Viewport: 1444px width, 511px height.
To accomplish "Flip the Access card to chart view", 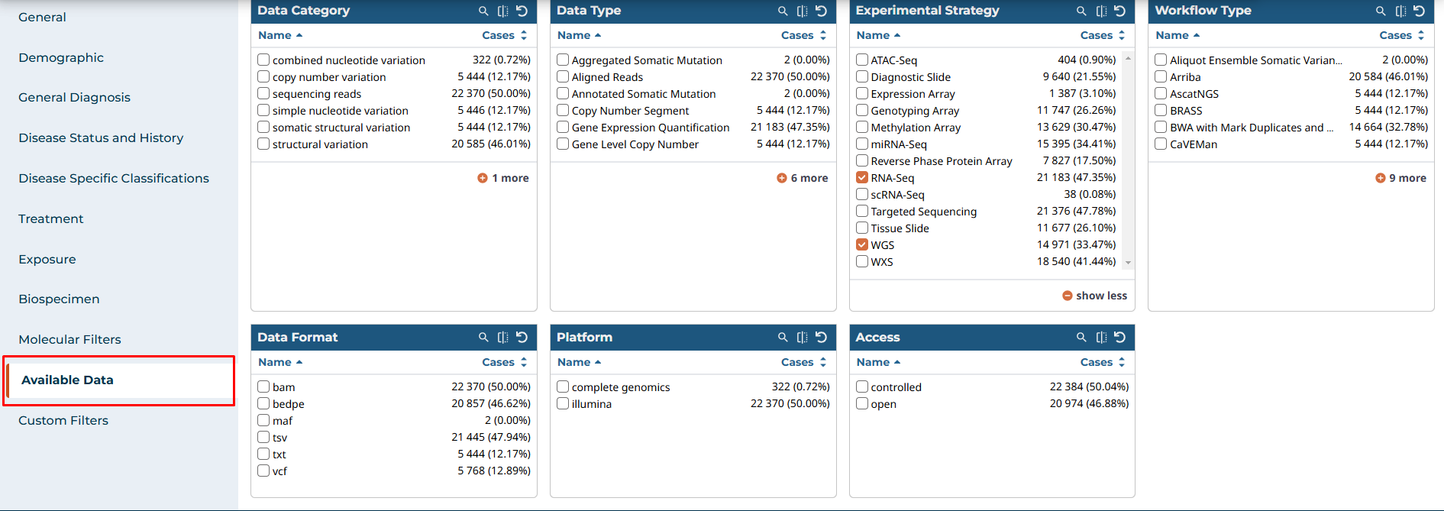I will [1101, 337].
